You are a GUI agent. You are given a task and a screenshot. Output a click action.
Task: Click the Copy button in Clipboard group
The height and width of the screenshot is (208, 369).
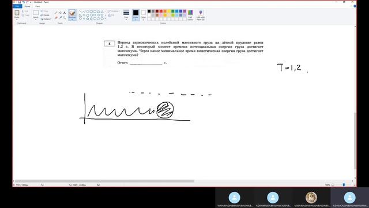pos(25,16)
